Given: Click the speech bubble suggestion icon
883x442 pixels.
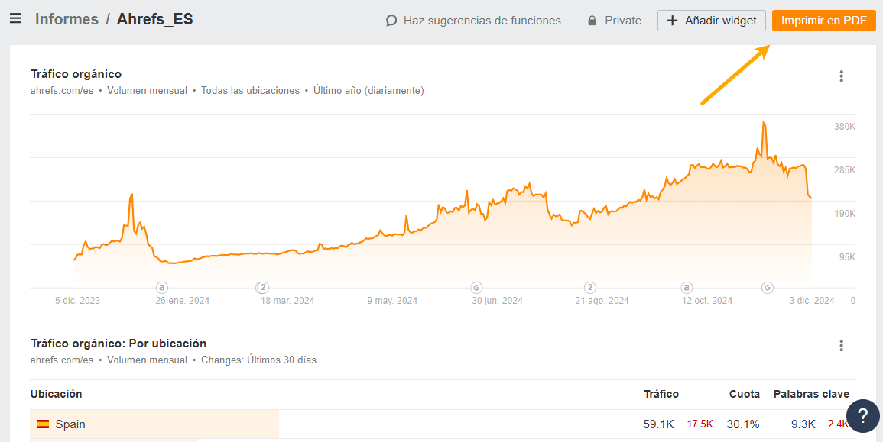Looking at the screenshot, I should (x=391, y=21).
